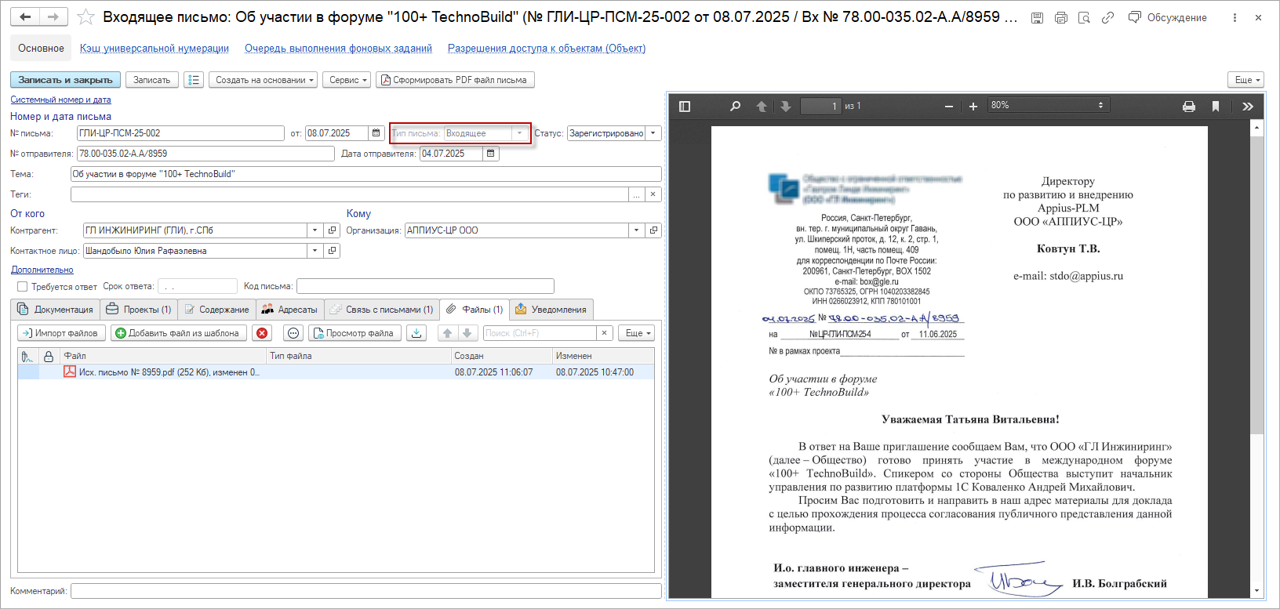
Task: Zoom in the PDF with plus icon
Action: pyautogui.click(x=973, y=107)
